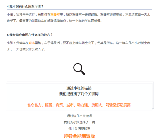Click the line starting 难受了。最重要的就是

click(54, 21)
